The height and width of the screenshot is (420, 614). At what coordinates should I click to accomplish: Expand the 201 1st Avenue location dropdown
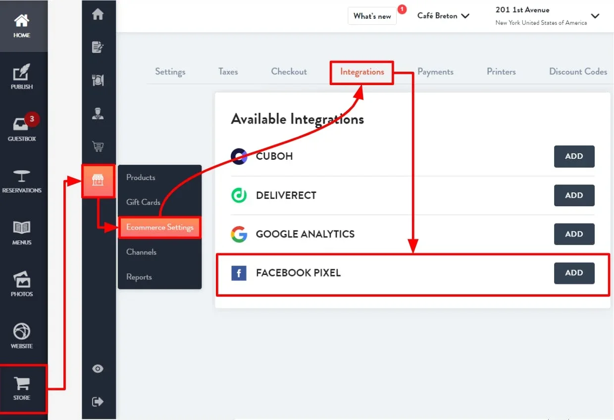(x=547, y=16)
